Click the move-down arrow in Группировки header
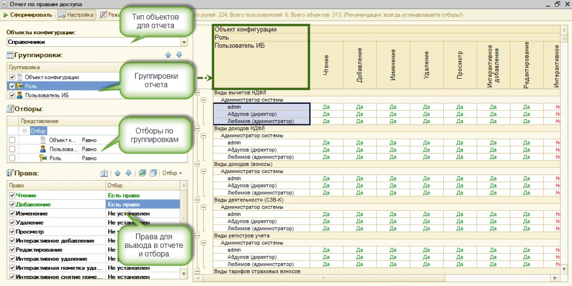Image resolution: width=572 pixels, height=286 pixels. 179,55
